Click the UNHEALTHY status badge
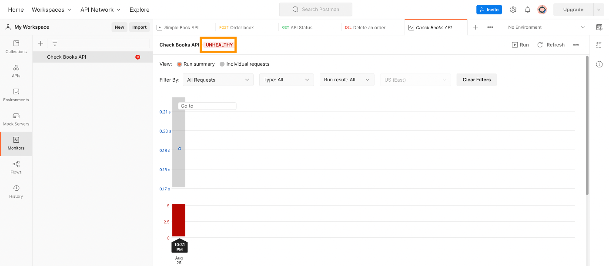The width and height of the screenshot is (609, 266). pyautogui.click(x=219, y=45)
